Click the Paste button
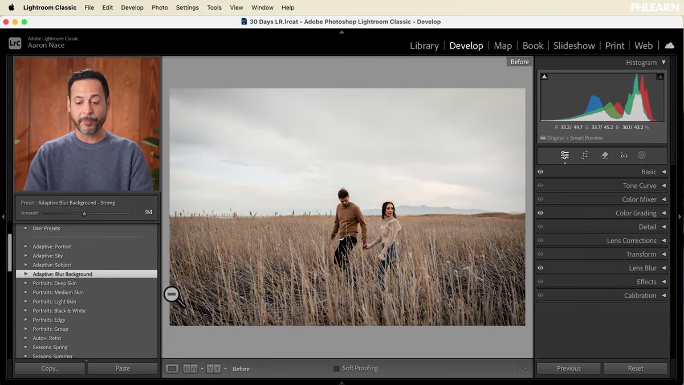 pos(123,368)
